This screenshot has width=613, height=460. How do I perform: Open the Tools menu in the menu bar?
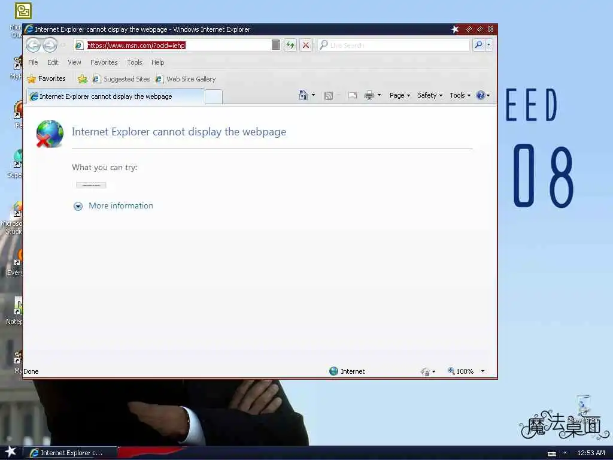coord(135,62)
